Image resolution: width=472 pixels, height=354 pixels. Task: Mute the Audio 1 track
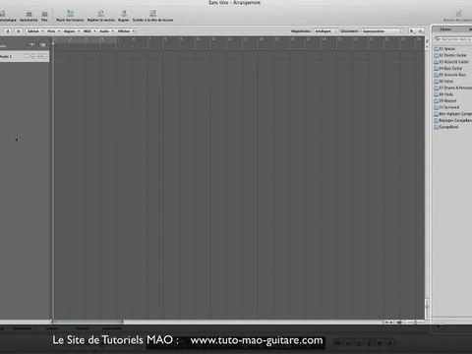click(x=39, y=56)
